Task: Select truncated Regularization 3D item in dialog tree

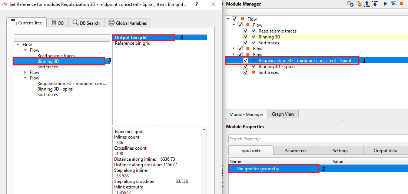Action: tap(72, 84)
